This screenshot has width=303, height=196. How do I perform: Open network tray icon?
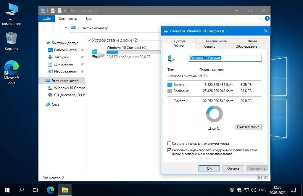coord(246,190)
